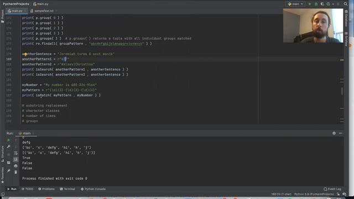Open the Run tool window button
Image resolution: width=354 pixels, height=199 pixels.
point(12,189)
